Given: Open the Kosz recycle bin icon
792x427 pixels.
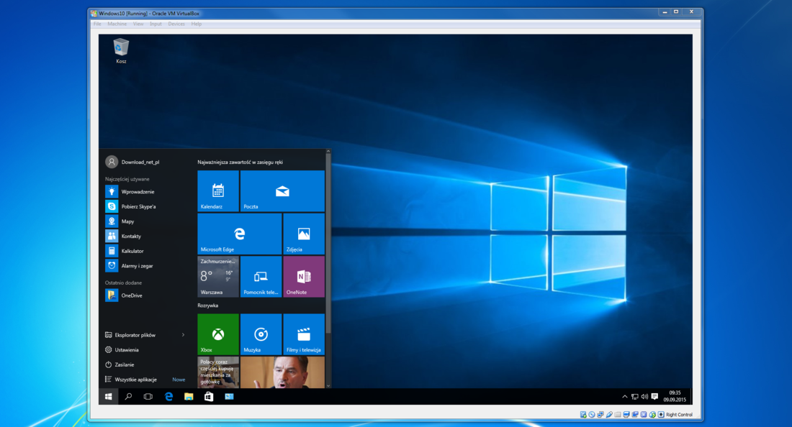Looking at the screenshot, I should [x=121, y=50].
